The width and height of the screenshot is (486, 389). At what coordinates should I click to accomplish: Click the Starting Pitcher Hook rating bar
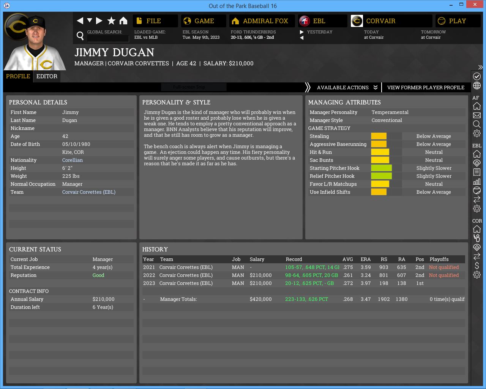pos(386,168)
